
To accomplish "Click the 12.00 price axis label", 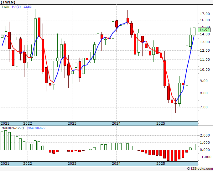I will pos(205,50).
